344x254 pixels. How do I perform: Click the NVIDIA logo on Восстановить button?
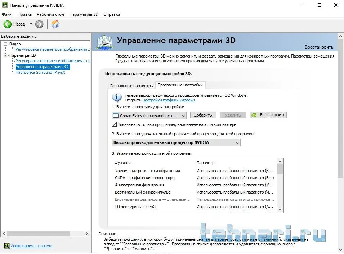[x=254, y=115]
